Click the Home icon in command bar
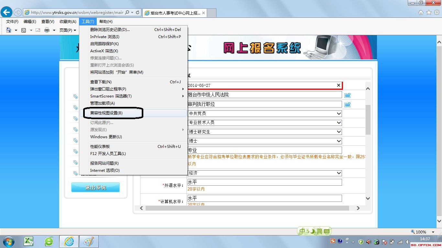 [9, 30]
